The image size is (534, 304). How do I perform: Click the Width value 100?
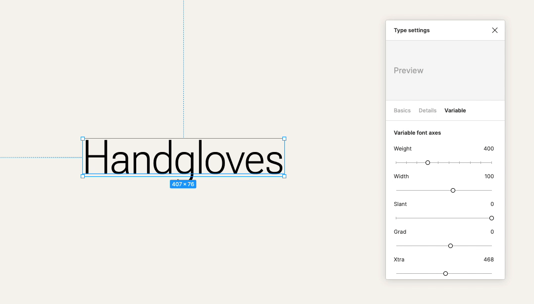click(489, 176)
